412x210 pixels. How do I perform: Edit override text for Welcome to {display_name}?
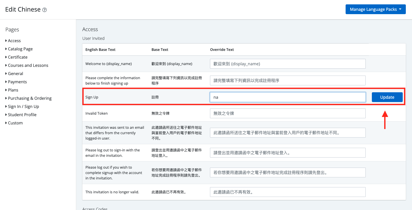287,64
